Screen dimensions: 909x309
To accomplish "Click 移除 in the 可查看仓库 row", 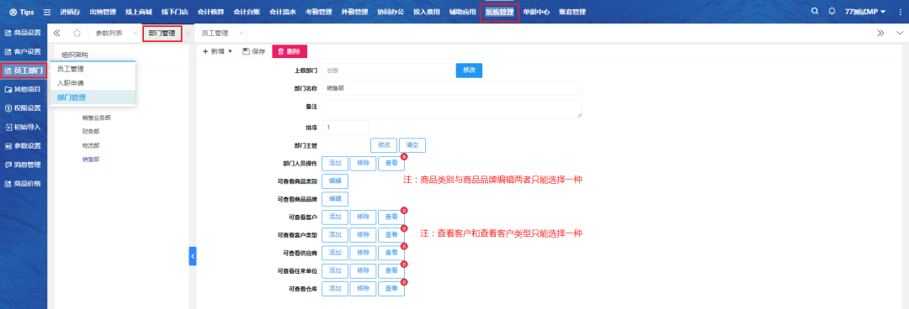I will pos(364,289).
